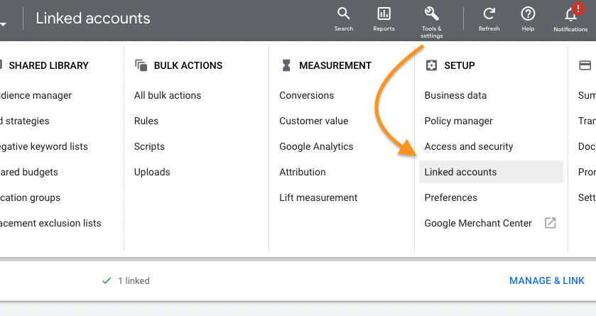Screen dimensions: 596x316
Task: Expand the account dropdown arrow at top left
Action: tap(4, 23)
